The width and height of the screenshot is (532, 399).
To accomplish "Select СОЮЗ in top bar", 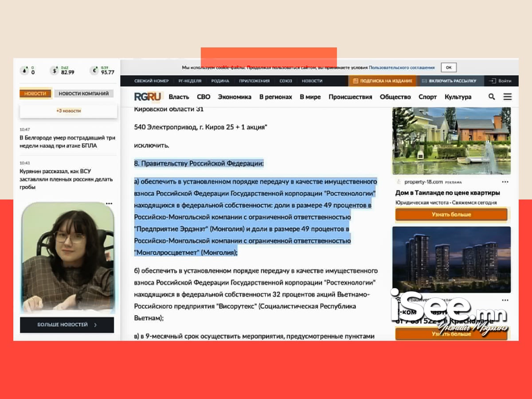I will 286,81.
